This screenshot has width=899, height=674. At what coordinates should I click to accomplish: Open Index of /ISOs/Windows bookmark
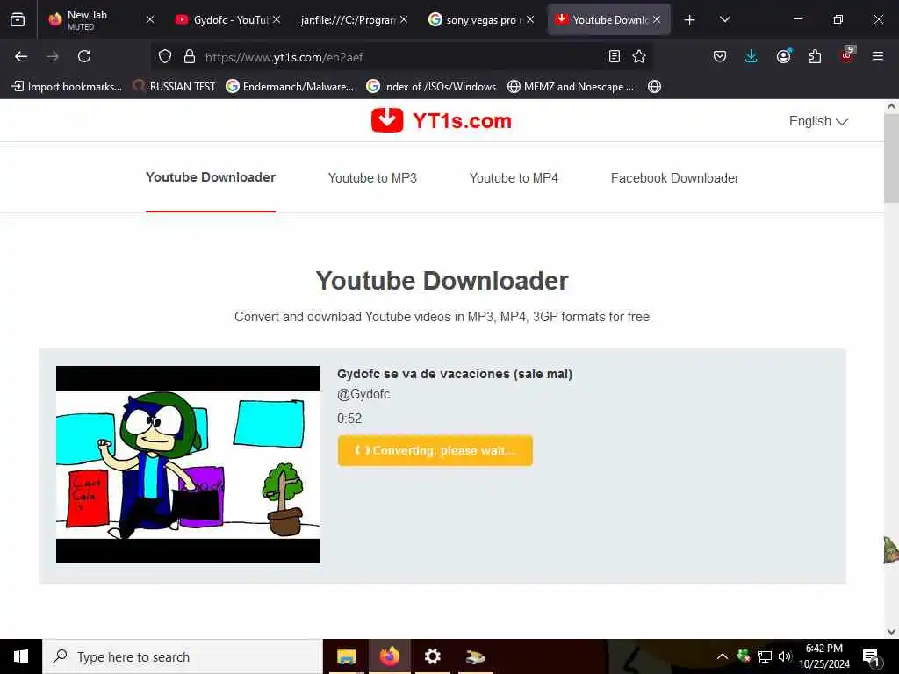pyautogui.click(x=431, y=87)
